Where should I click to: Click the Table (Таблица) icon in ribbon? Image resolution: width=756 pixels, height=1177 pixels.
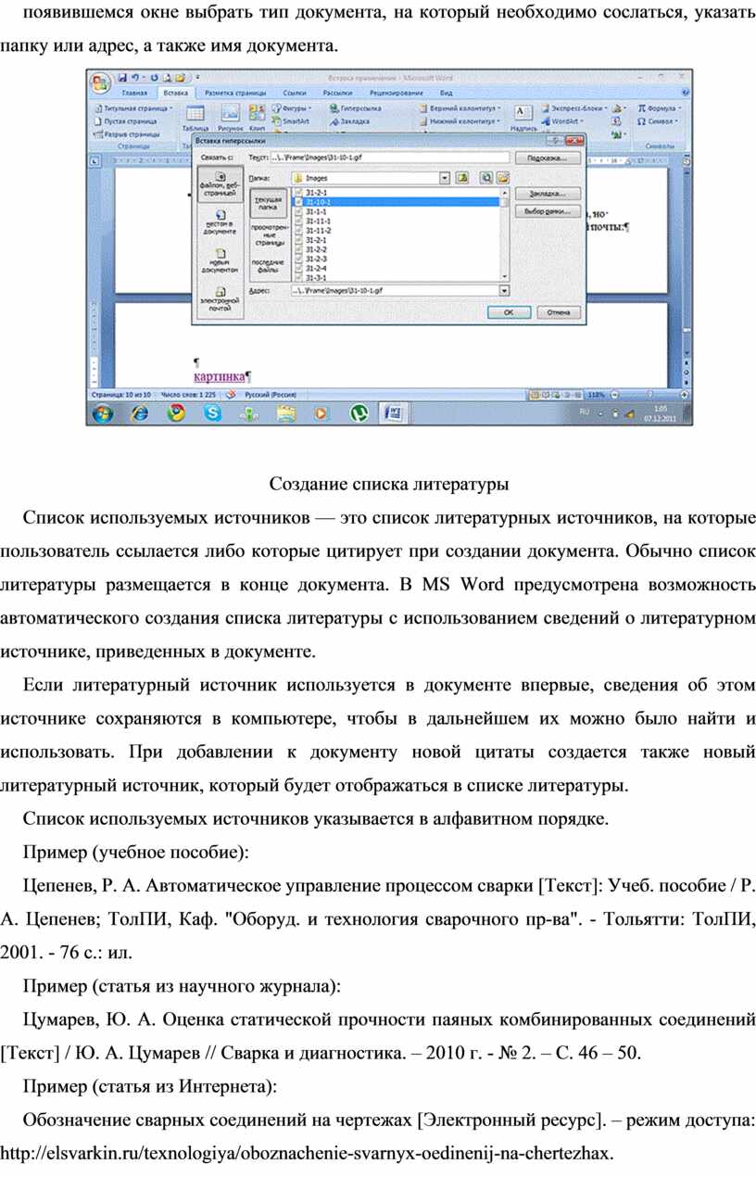pyautogui.click(x=195, y=118)
